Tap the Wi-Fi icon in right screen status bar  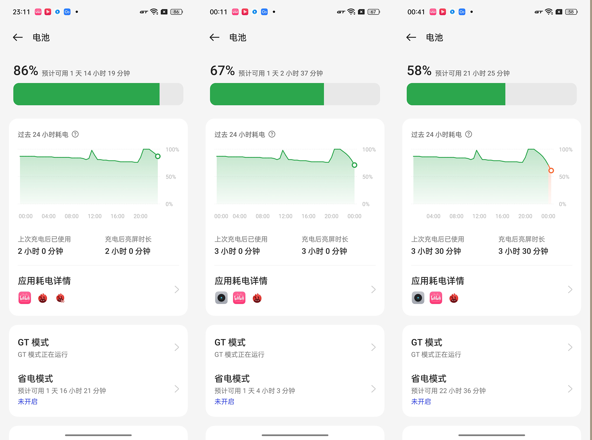click(x=549, y=12)
